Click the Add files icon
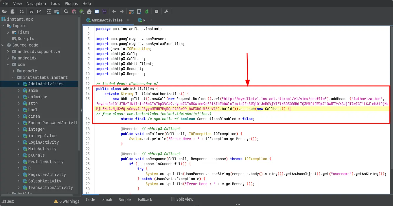The image size is (393, 206). tap(12, 11)
